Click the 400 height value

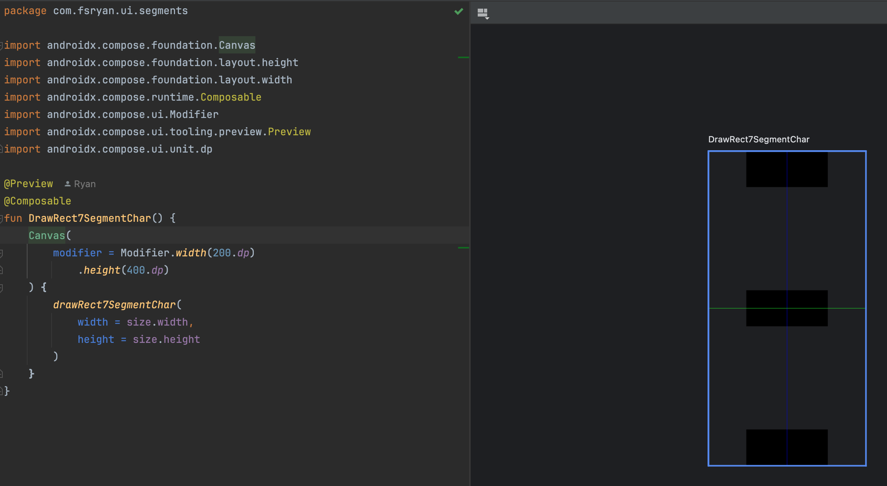[136, 270]
